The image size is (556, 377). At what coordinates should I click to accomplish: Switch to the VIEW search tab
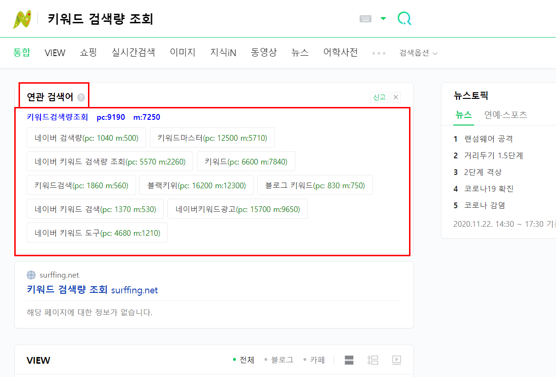pyautogui.click(x=55, y=53)
